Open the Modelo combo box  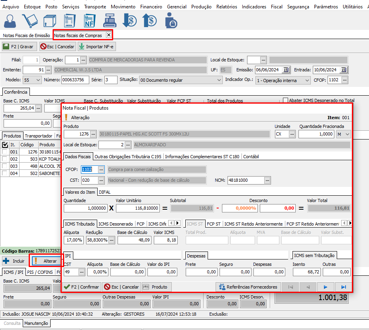(x=38, y=80)
